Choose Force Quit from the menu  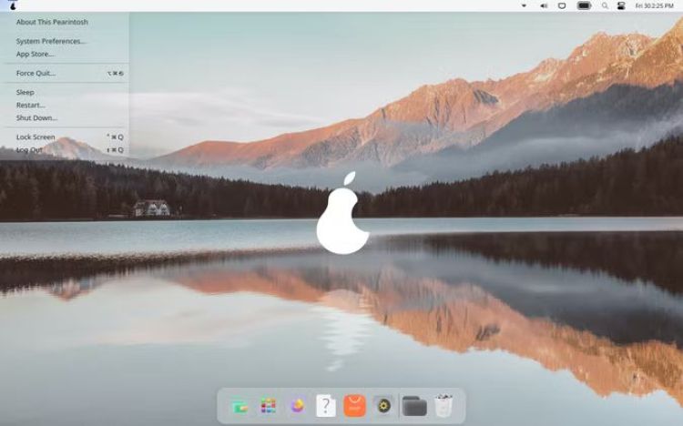point(36,73)
